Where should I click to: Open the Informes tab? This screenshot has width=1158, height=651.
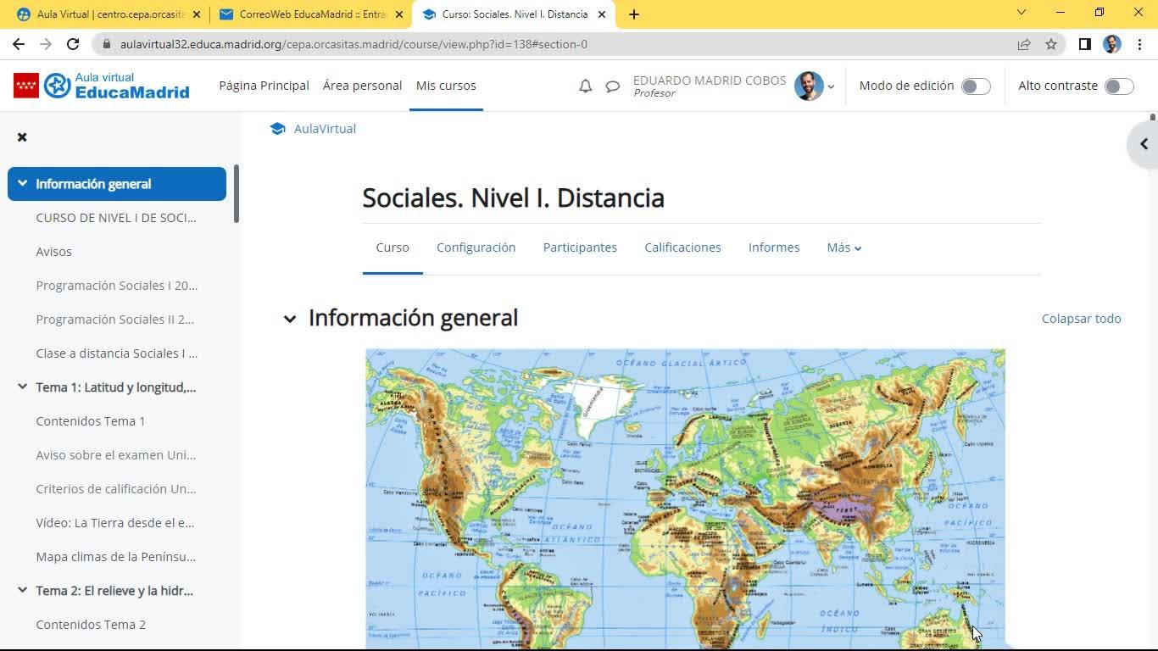774,248
